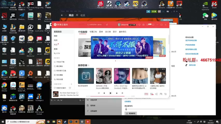Toggle shuffle play mode icon
Image resolution: width=221 pixels, height=124 pixels.
(x=99, y=93)
